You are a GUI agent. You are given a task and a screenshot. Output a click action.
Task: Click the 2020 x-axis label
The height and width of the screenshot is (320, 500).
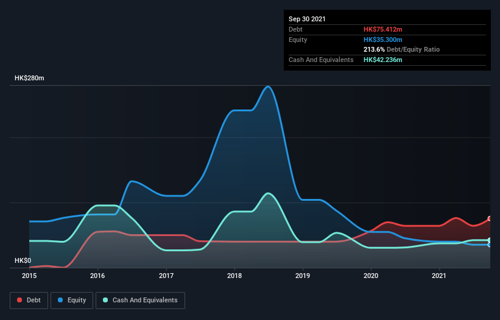[x=371, y=276]
